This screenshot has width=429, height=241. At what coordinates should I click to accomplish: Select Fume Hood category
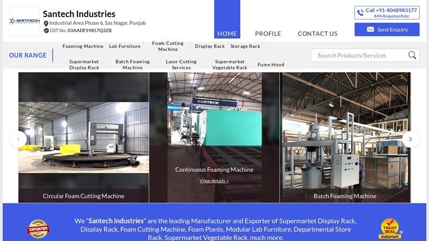point(271,64)
